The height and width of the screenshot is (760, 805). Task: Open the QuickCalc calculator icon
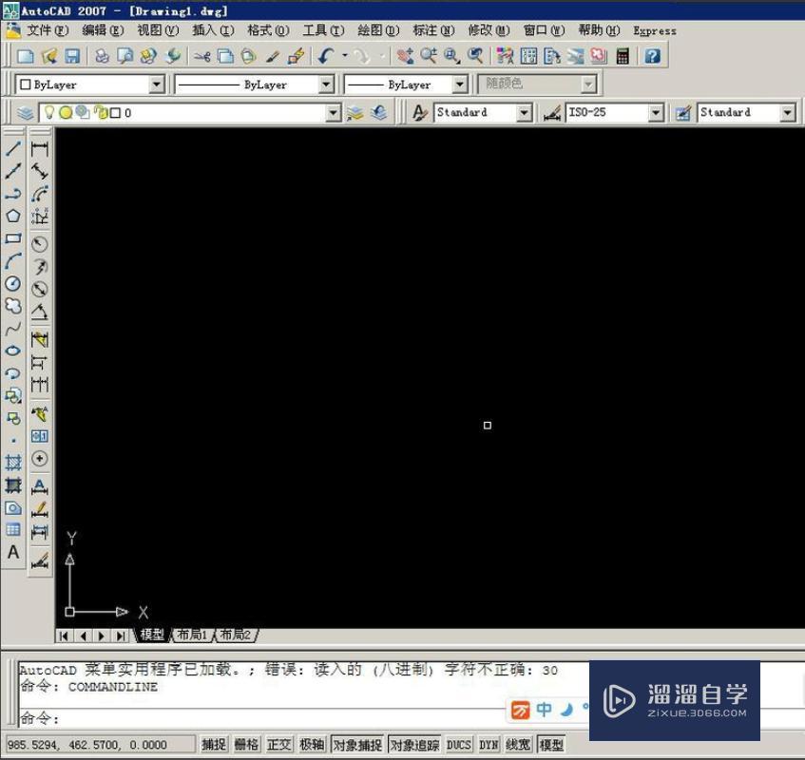click(x=623, y=56)
